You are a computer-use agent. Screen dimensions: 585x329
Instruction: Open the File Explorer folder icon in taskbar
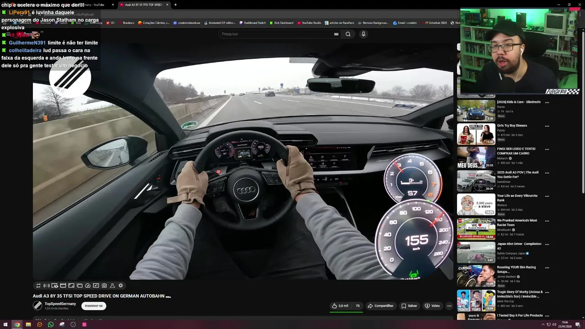28,324
